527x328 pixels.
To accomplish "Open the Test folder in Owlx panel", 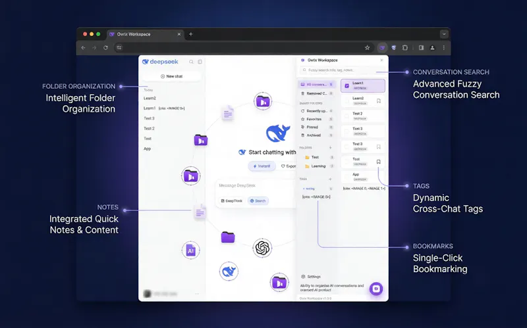I will click(319, 157).
